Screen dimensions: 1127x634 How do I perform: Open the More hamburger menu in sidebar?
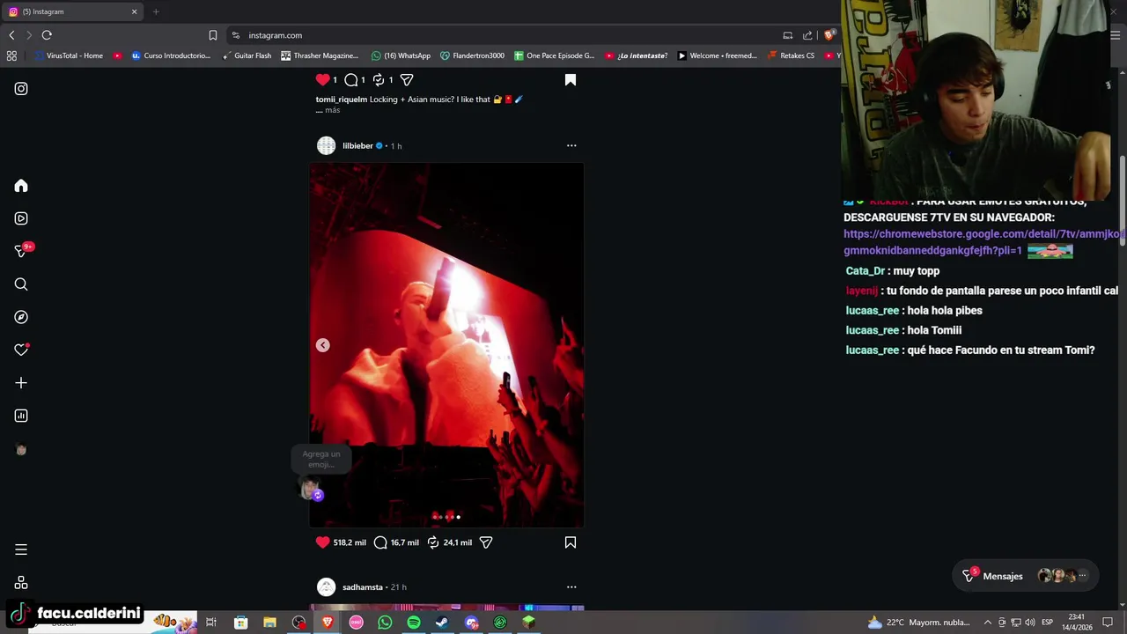click(x=21, y=549)
